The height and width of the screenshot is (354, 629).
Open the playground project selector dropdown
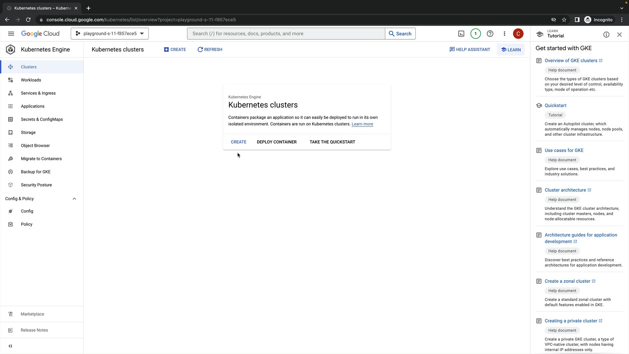pos(110,34)
